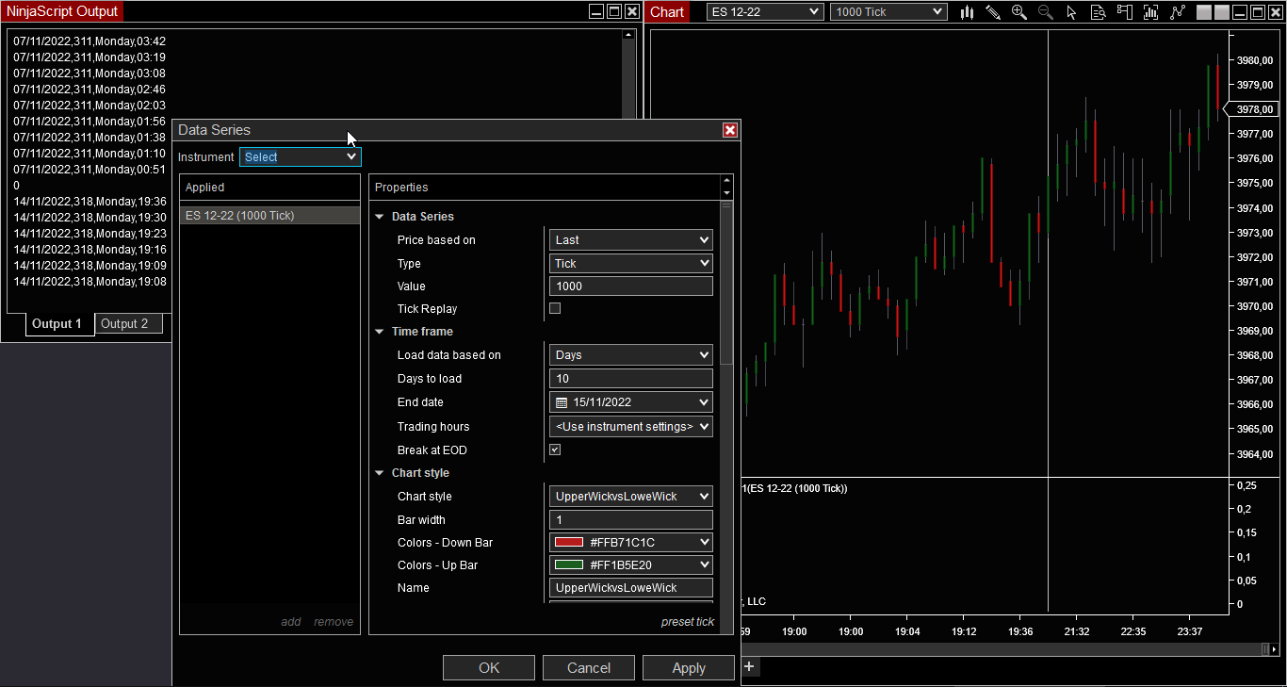
Task: Enable the Tick Replay checkbox
Action: (x=555, y=308)
